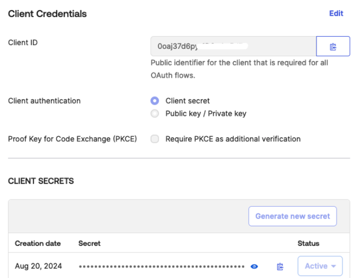Viewport: 358px width, 278px height.
Task: Click the Status column header
Action: [x=308, y=243]
